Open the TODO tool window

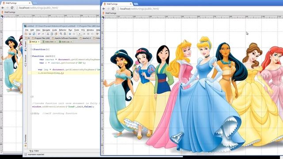point(34,151)
